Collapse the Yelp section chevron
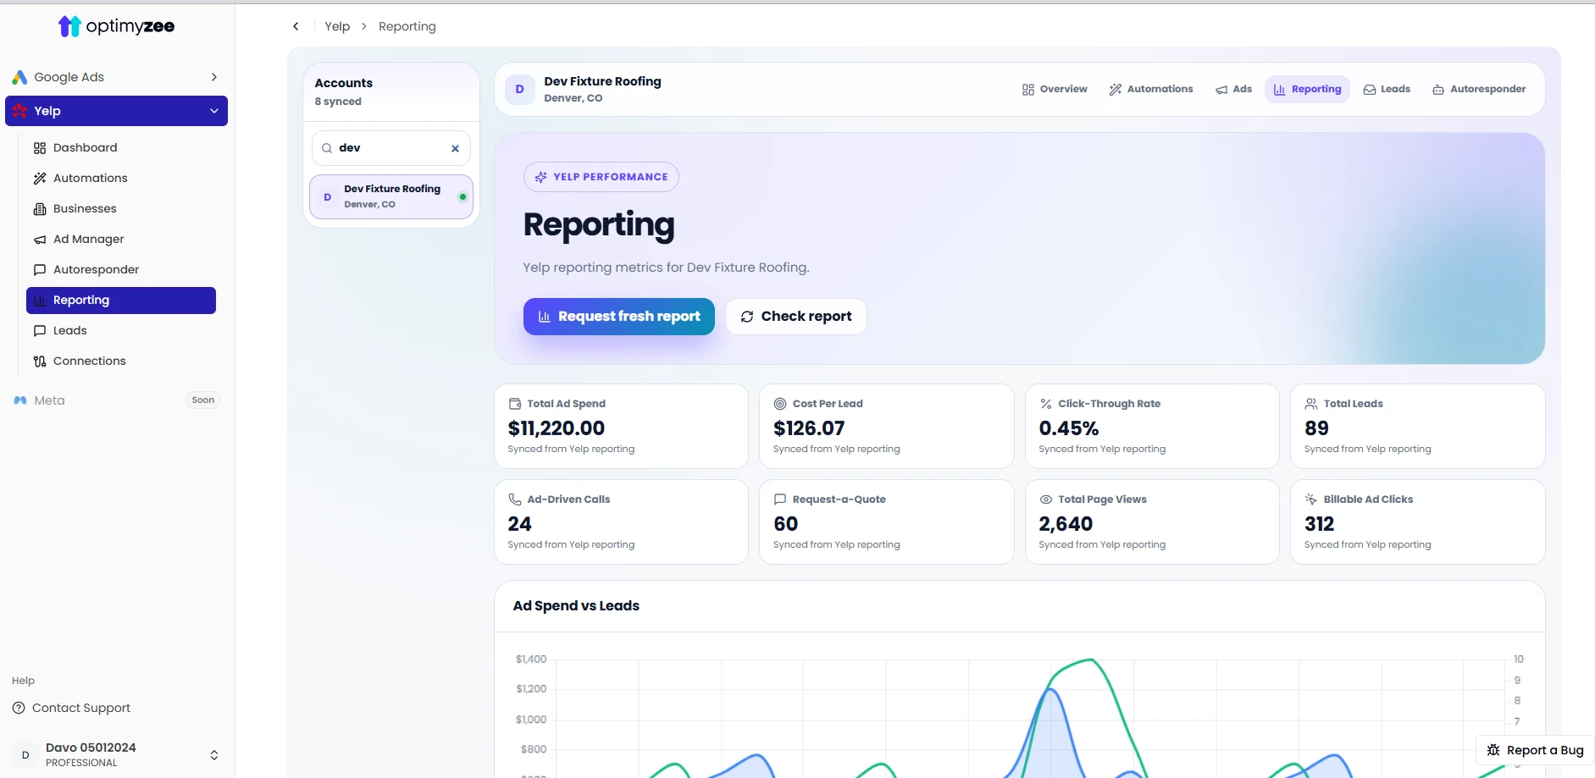1595x778 pixels. tap(214, 111)
